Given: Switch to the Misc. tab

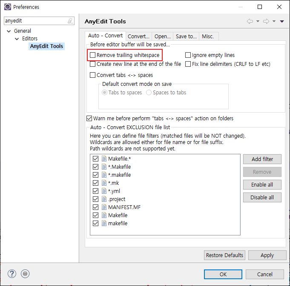Looking at the screenshot, I should coord(208,37).
